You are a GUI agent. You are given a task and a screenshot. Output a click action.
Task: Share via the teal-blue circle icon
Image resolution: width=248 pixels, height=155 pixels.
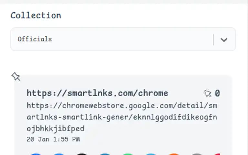pyautogui.click(x=105, y=154)
